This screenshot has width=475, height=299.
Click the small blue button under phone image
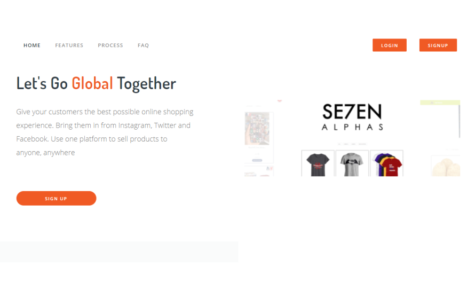(257, 160)
